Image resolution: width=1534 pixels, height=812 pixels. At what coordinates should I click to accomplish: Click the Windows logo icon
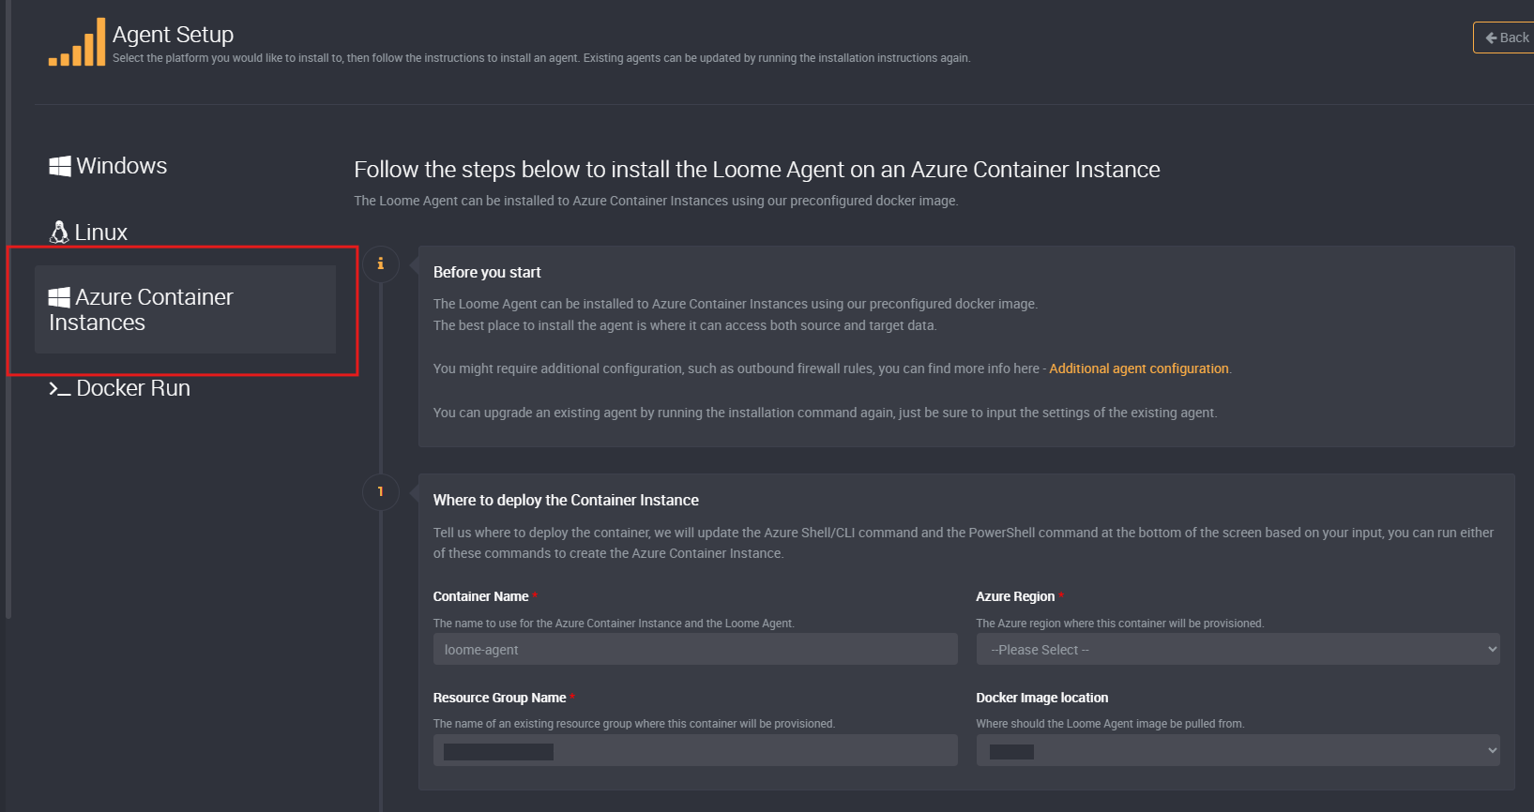click(x=60, y=166)
